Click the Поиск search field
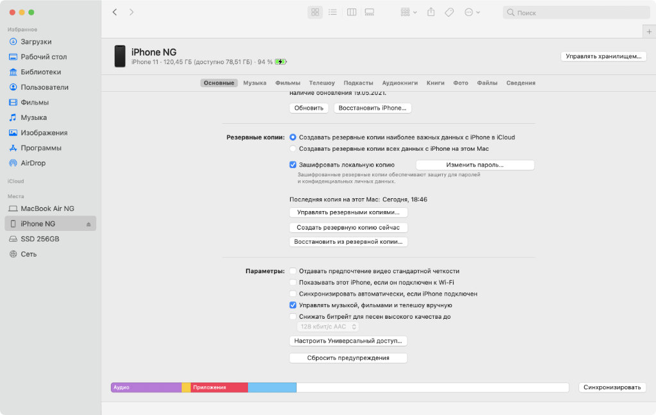 pyautogui.click(x=577, y=12)
